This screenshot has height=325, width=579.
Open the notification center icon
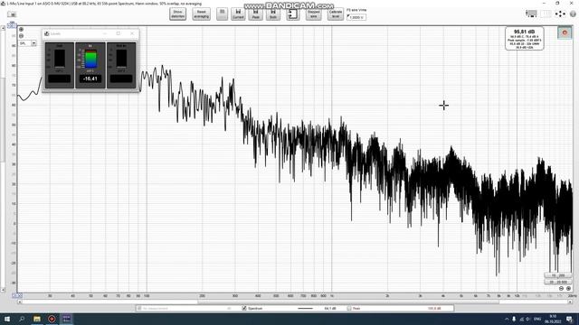[x=569, y=319]
